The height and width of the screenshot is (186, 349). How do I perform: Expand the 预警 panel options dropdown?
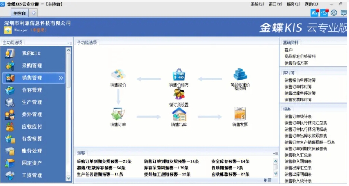click(x=275, y=154)
